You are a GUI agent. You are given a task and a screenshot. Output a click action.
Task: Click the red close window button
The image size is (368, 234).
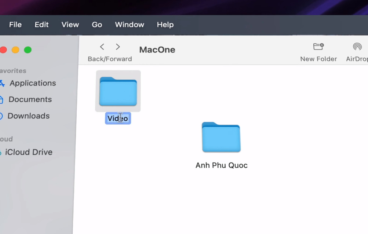(3, 50)
